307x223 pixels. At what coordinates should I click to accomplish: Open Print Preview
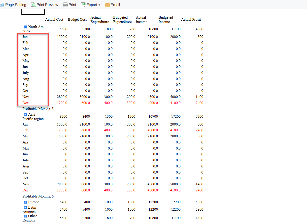(x=45, y=5)
